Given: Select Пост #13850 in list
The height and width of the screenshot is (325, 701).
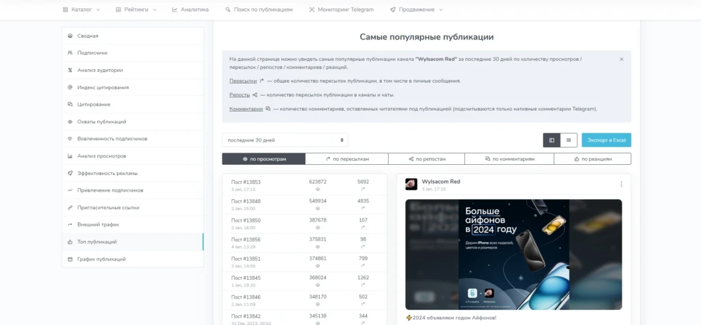Looking at the screenshot, I should 305,224.
